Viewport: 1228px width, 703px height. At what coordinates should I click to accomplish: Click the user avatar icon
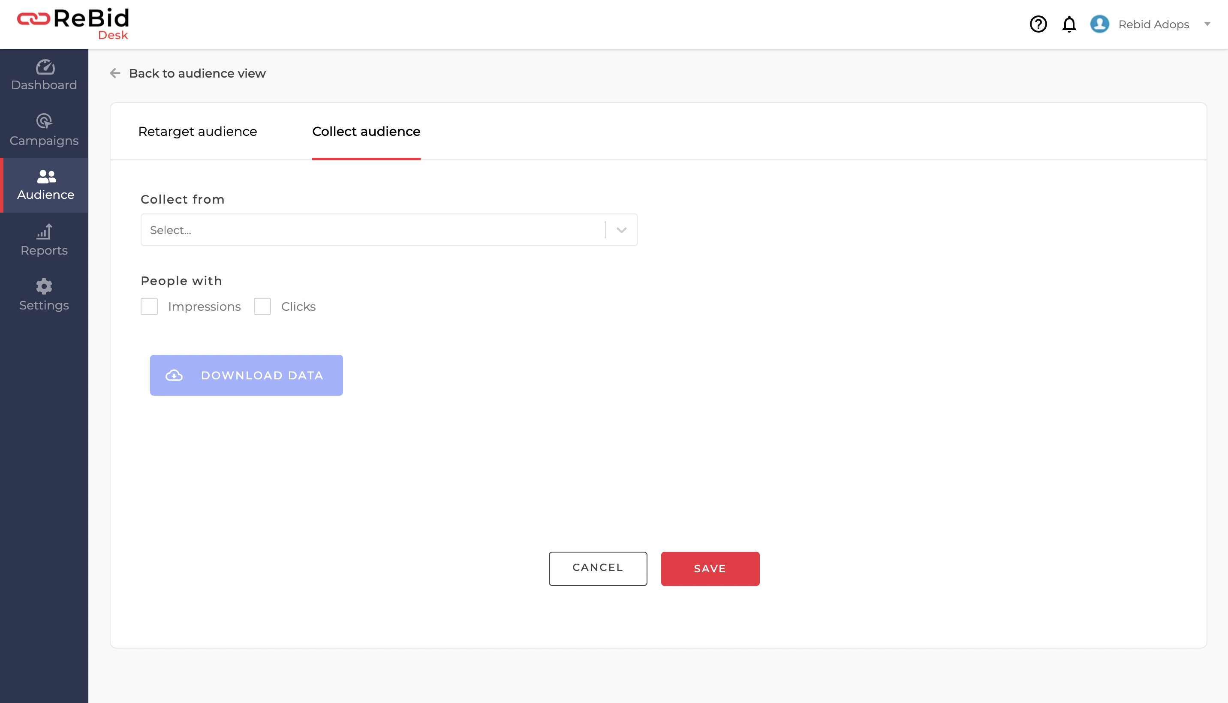1099,24
